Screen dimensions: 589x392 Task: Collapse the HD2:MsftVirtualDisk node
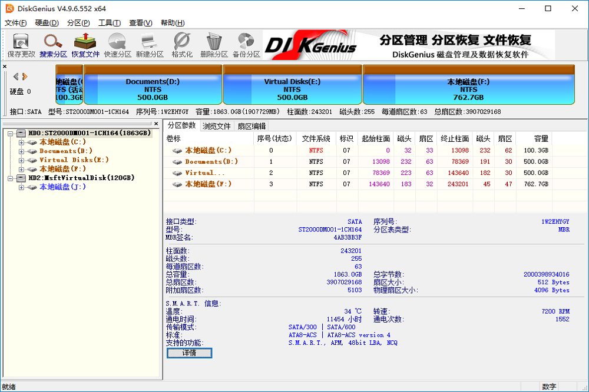[x=11, y=178]
